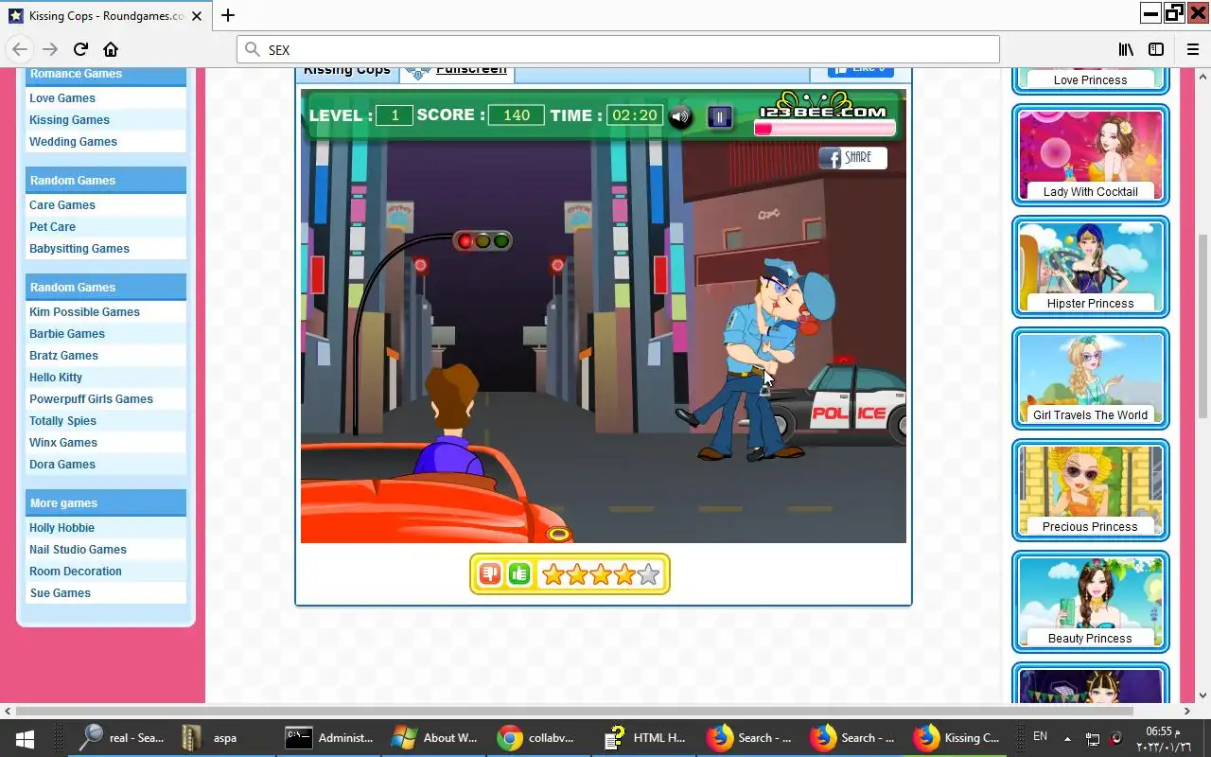
Task: Open Winx Games link
Action: pos(63,443)
